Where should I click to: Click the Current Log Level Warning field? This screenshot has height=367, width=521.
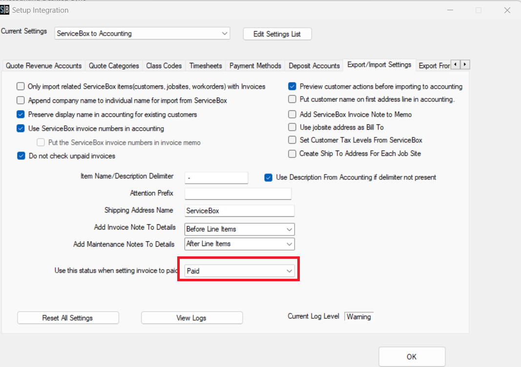[x=359, y=317]
